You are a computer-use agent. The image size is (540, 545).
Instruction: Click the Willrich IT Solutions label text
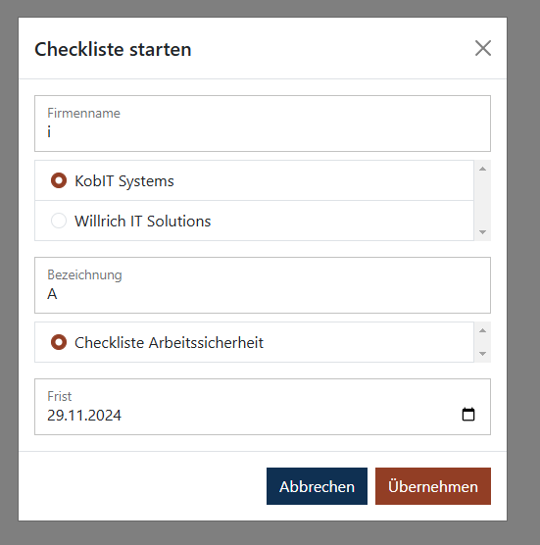point(143,222)
